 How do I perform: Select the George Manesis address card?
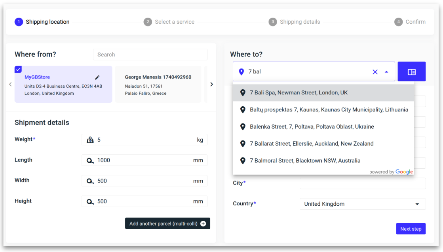pos(158,85)
